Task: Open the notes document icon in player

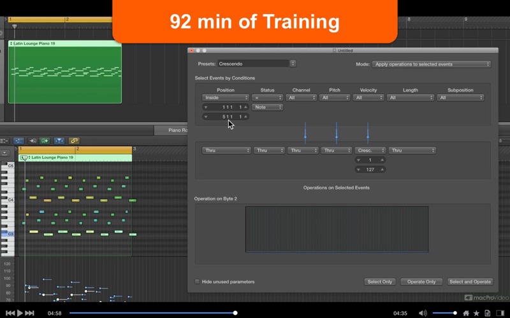Action: coord(487,313)
